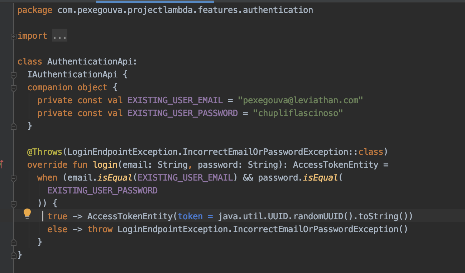This screenshot has width=465, height=273.
Task: Expand the collapsed import block
Action: [14, 36]
